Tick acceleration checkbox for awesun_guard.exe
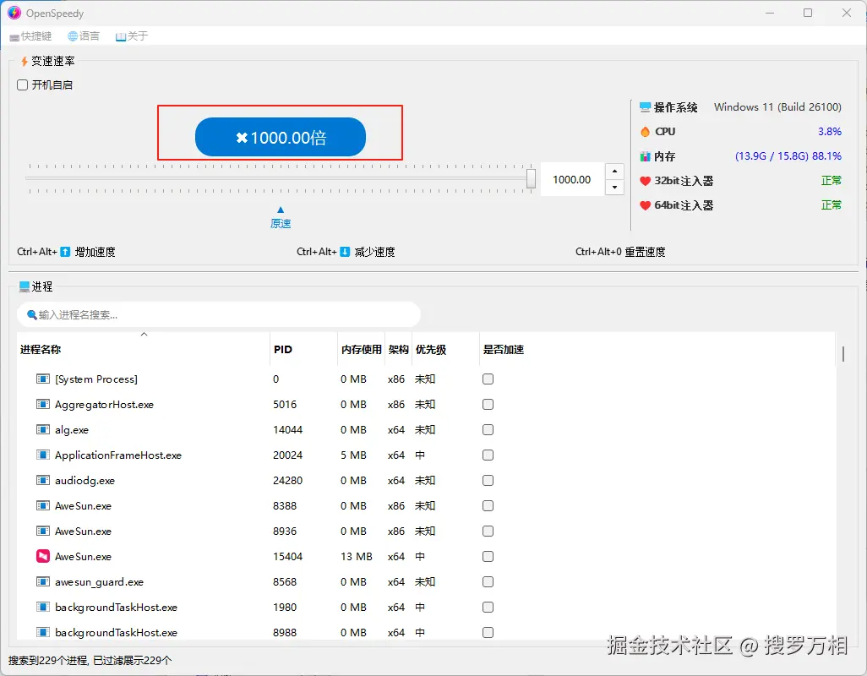This screenshot has height=676, width=867. 488,582
